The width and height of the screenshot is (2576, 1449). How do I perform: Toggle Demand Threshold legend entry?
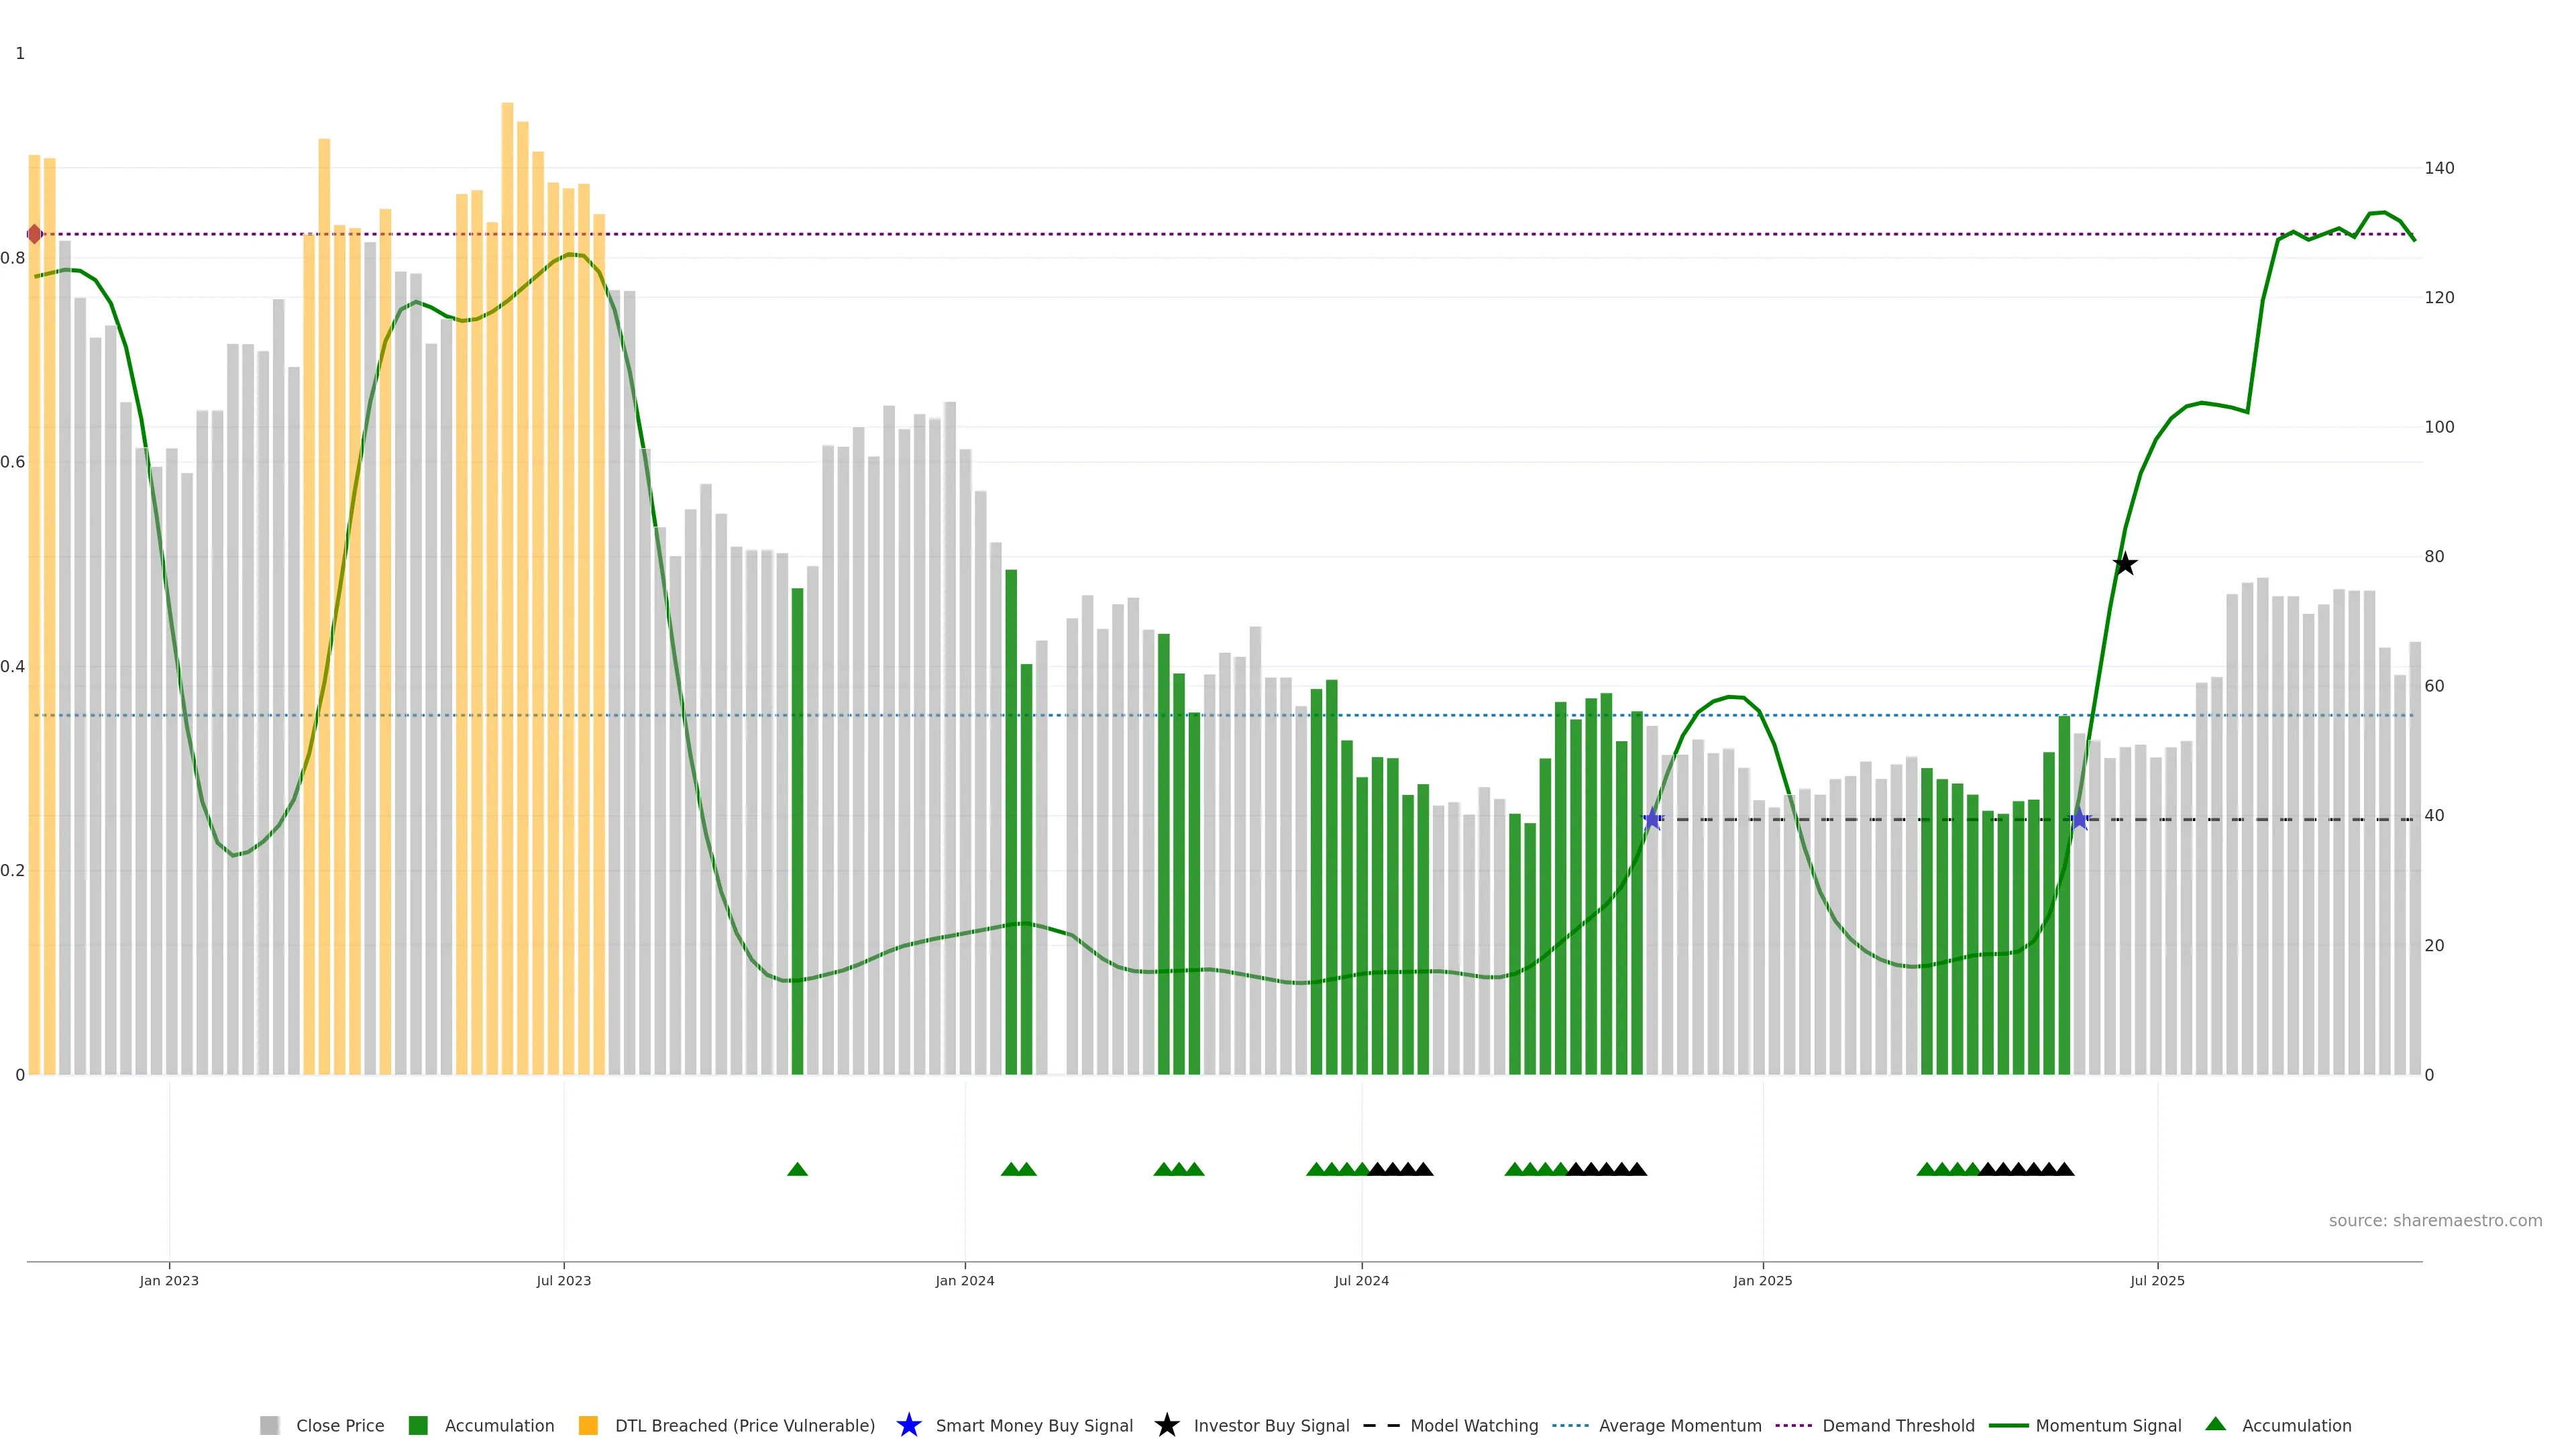(x=1898, y=1426)
